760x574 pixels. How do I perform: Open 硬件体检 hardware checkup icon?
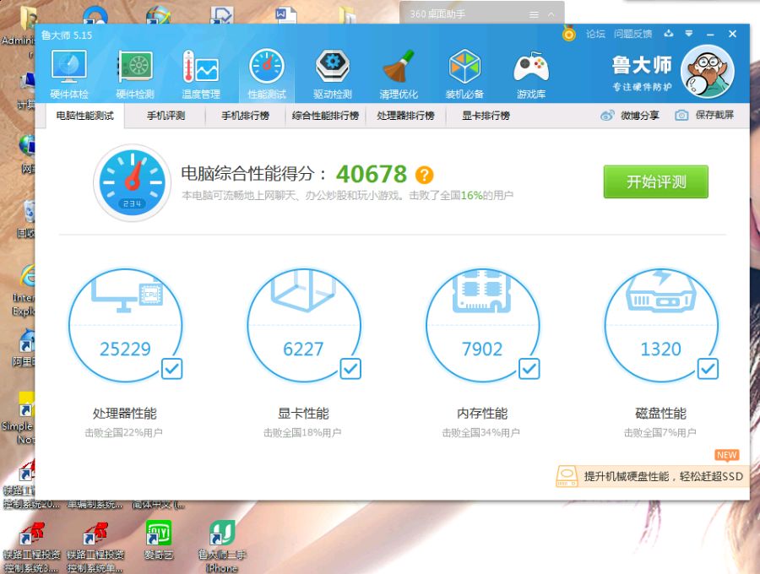pos(69,74)
